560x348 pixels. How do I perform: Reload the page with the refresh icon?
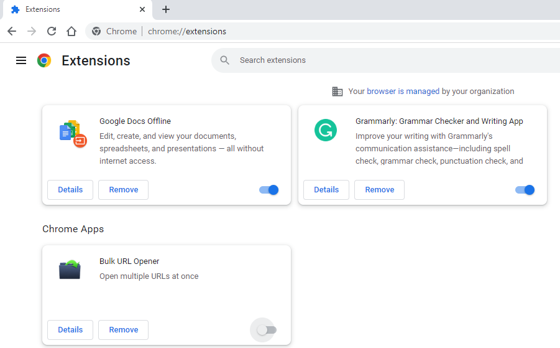pos(52,31)
